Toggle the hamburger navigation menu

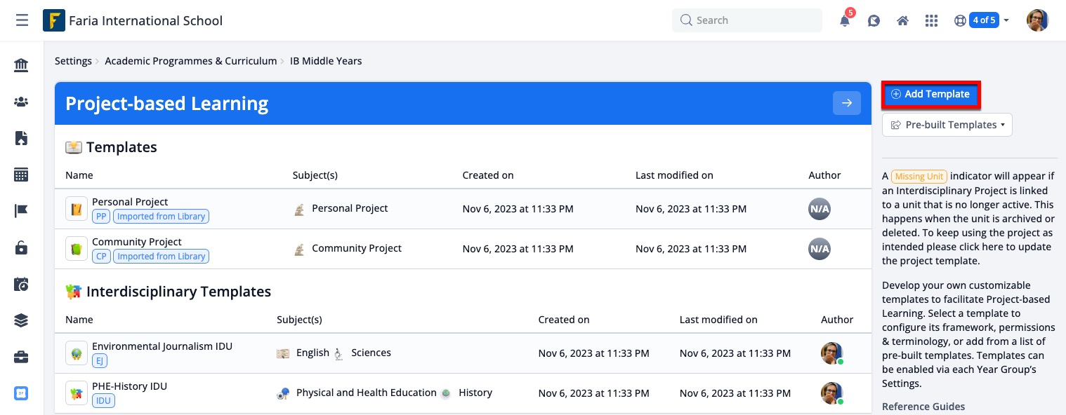22,20
